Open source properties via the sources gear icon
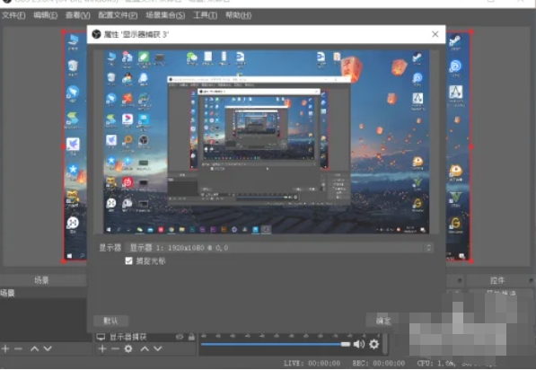 point(128,348)
